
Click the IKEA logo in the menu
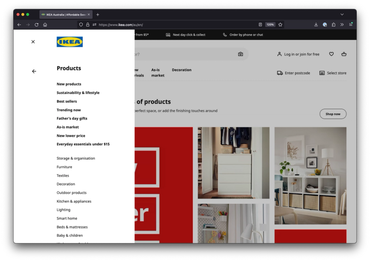(x=70, y=42)
